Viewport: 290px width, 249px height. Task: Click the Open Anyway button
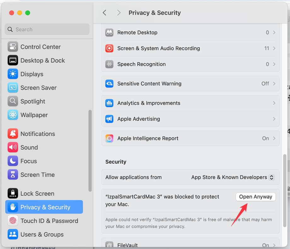click(x=256, y=197)
